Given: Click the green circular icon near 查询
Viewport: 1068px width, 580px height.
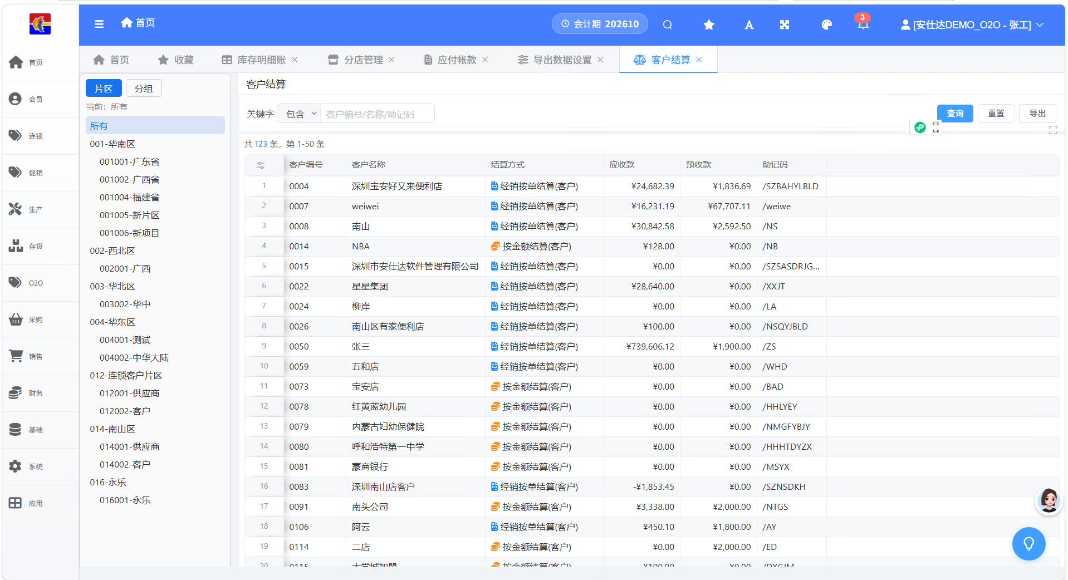Looking at the screenshot, I should tap(920, 127).
